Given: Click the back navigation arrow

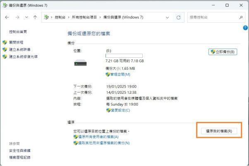Looking at the screenshot, I should coord(7,17).
